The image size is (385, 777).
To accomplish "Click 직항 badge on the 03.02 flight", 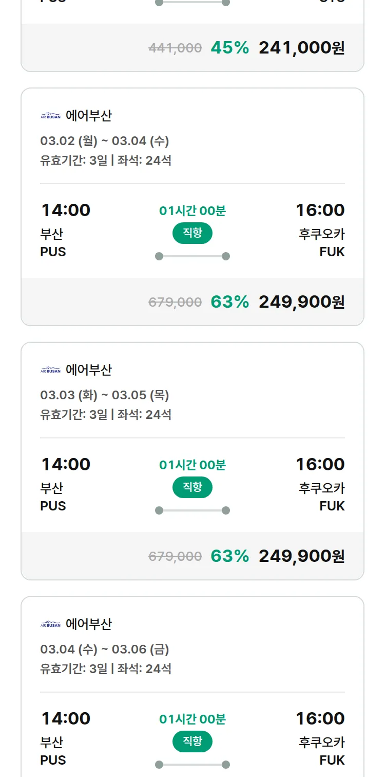I will click(x=192, y=233).
